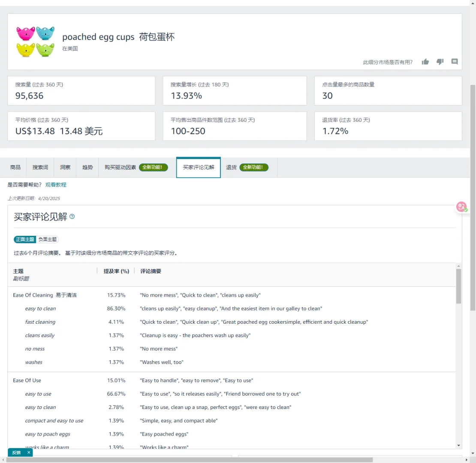Viewport: 476px width, 463px height.
Task: Click the 全新功能! badge beside 购买驱动因素
Action: (153, 167)
